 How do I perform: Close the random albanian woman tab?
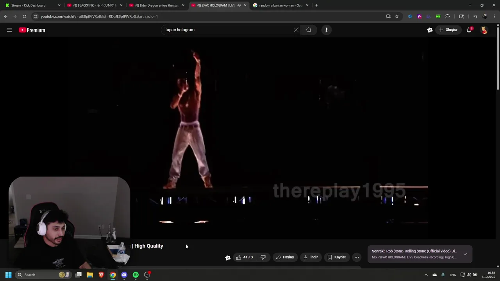pos(307,5)
